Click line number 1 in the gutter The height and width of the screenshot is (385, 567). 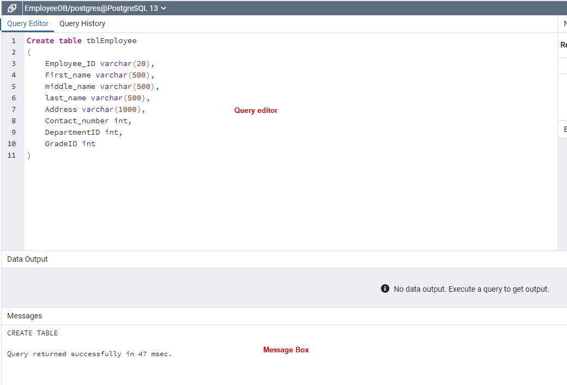click(x=14, y=40)
